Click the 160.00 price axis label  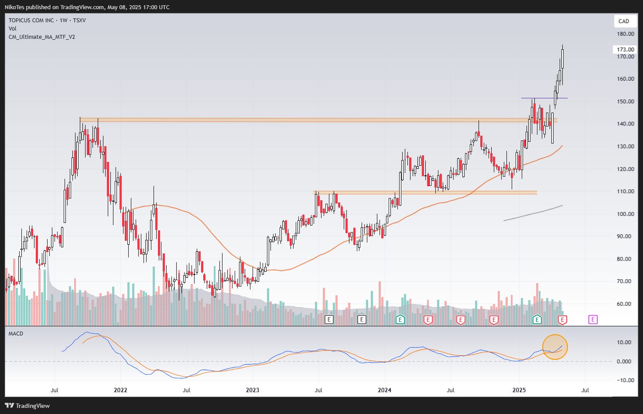pos(626,79)
